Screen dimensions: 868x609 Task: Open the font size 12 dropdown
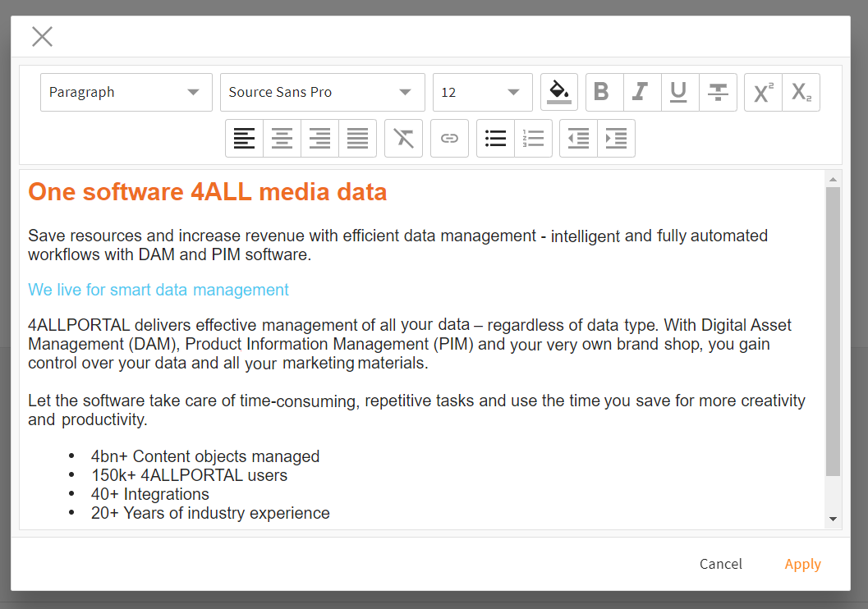coord(482,93)
